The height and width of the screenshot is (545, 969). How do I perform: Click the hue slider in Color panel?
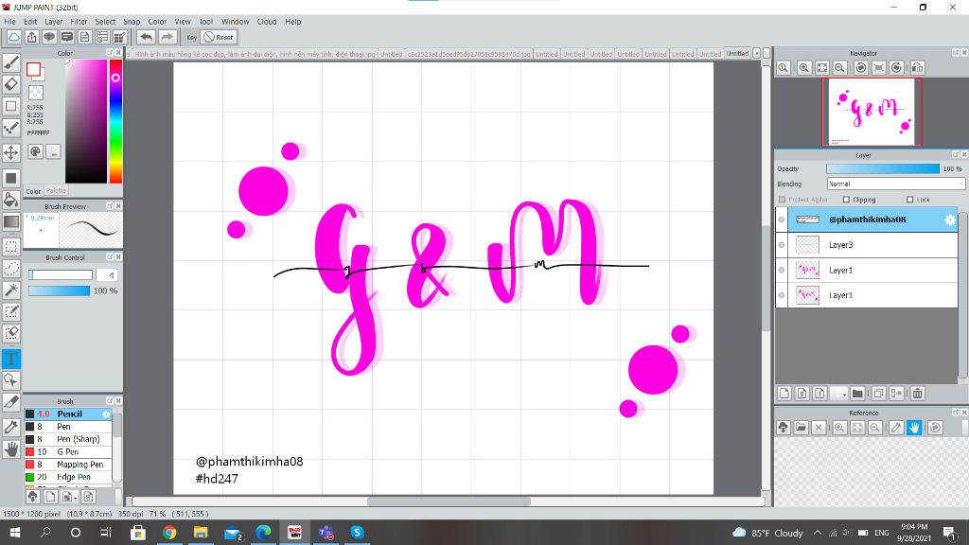[115, 121]
